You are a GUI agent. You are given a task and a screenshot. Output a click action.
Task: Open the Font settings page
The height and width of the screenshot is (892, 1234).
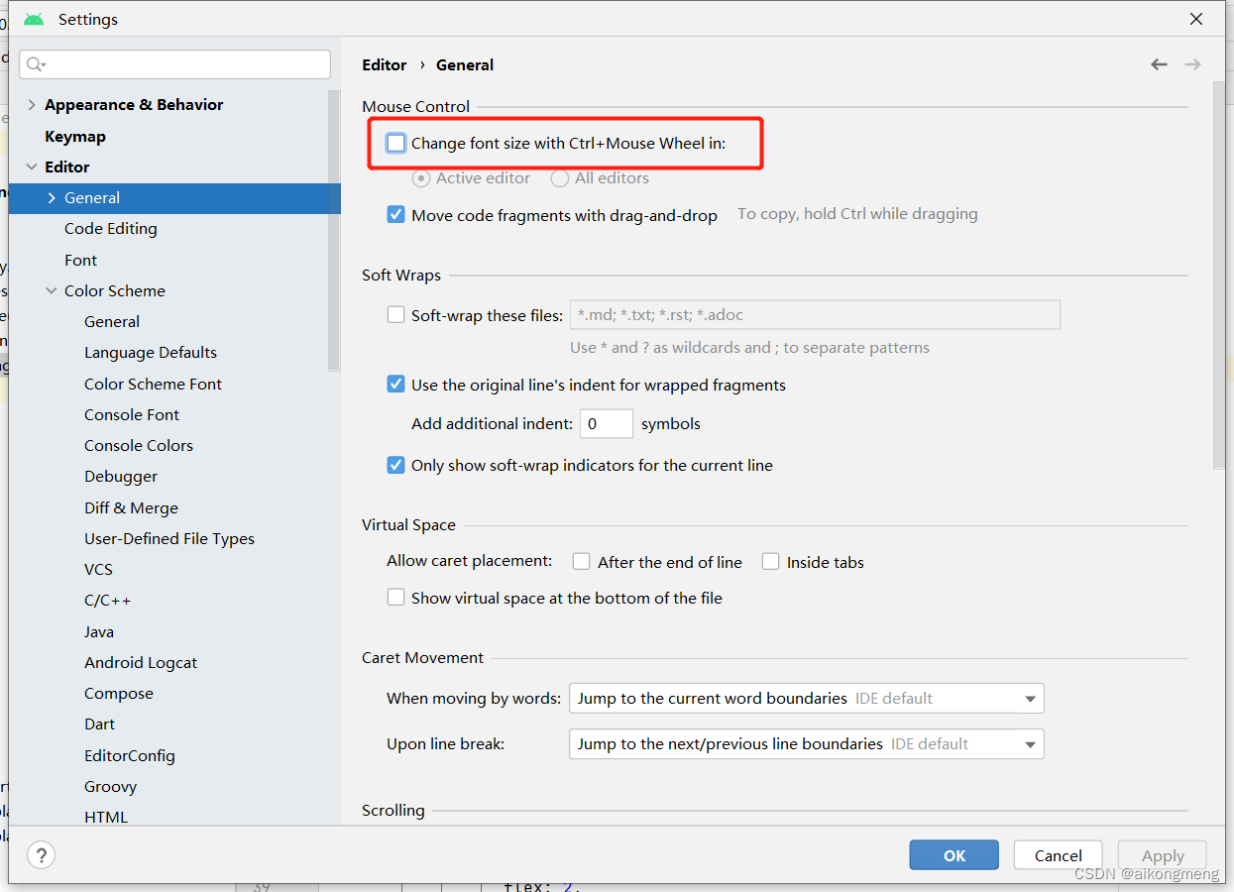(x=80, y=260)
